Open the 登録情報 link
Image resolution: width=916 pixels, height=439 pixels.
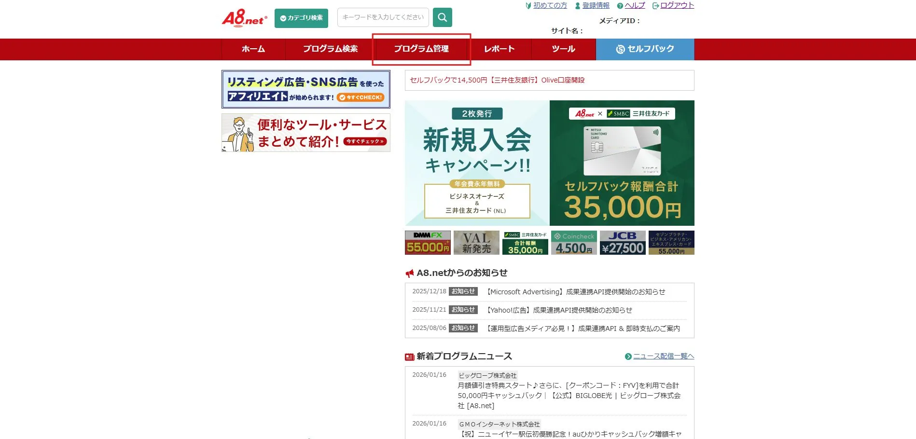(x=596, y=5)
